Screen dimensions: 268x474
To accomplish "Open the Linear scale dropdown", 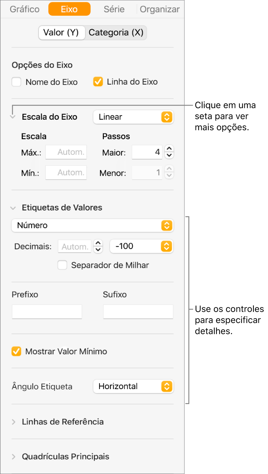I will [133, 117].
